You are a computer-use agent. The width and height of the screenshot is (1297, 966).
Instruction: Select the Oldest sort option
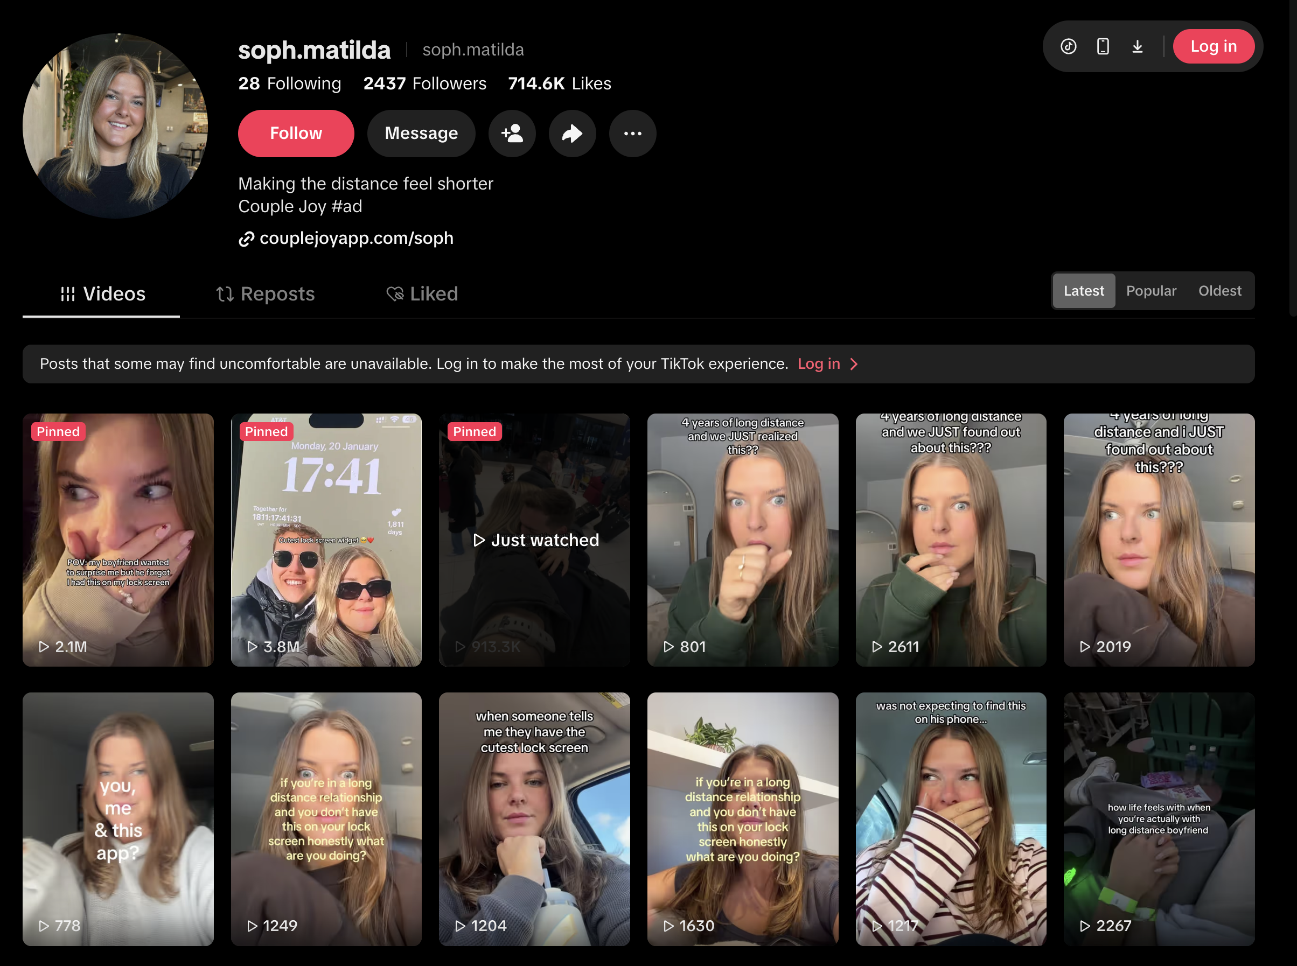click(1220, 291)
